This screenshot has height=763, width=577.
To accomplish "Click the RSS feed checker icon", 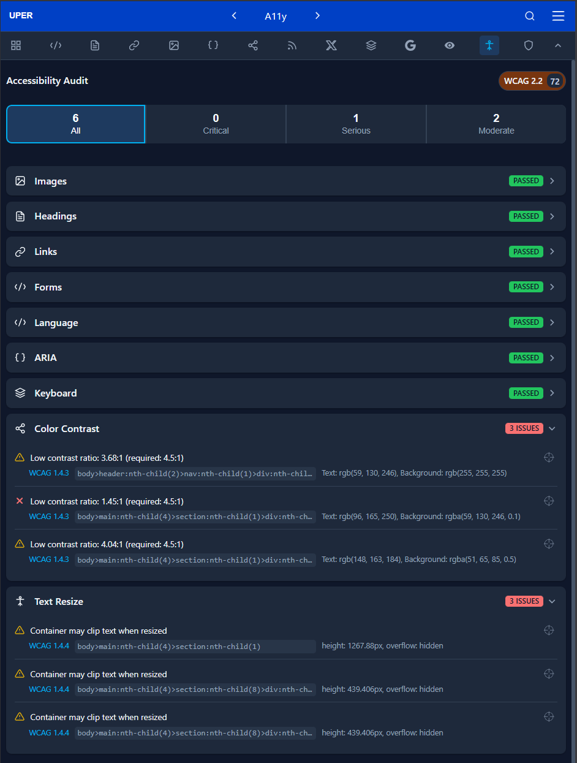I will pos(292,45).
